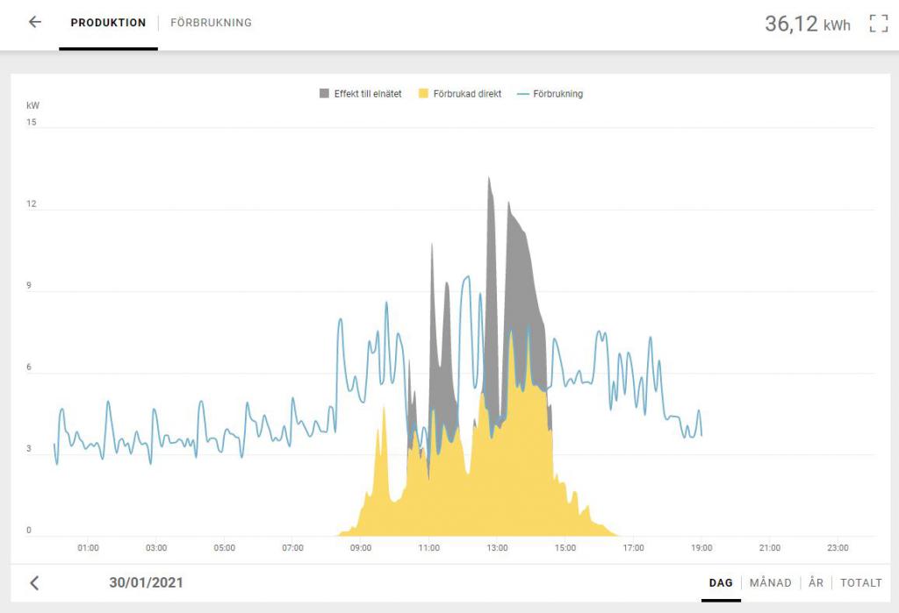Click the 01:00 time axis label
The image size is (899, 613).
[89, 548]
